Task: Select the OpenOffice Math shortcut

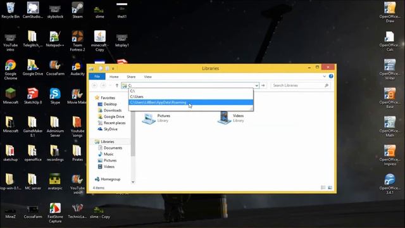Action: point(390,127)
